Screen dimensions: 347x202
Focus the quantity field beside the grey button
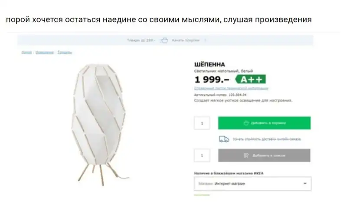pos(202,155)
